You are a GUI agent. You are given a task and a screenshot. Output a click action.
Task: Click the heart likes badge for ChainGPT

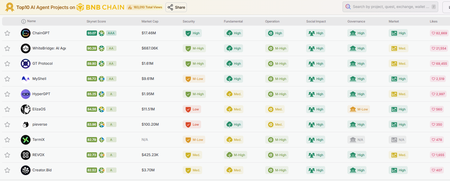(439, 33)
